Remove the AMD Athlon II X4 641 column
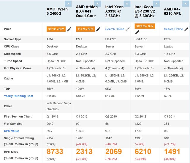 98,4
